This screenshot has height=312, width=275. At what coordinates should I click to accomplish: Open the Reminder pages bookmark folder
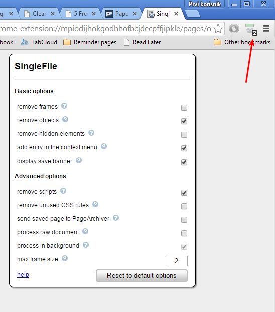click(90, 42)
